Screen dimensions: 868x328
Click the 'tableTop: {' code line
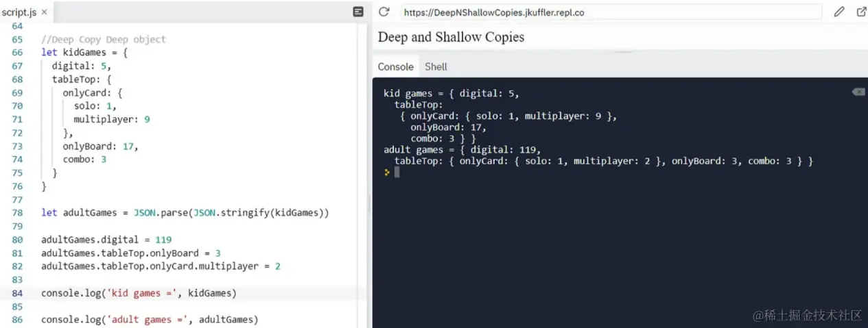coord(82,79)
